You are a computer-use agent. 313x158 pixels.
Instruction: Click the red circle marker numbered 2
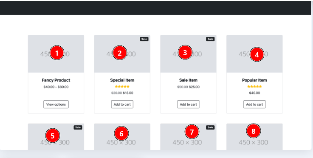tap(120, 53)
